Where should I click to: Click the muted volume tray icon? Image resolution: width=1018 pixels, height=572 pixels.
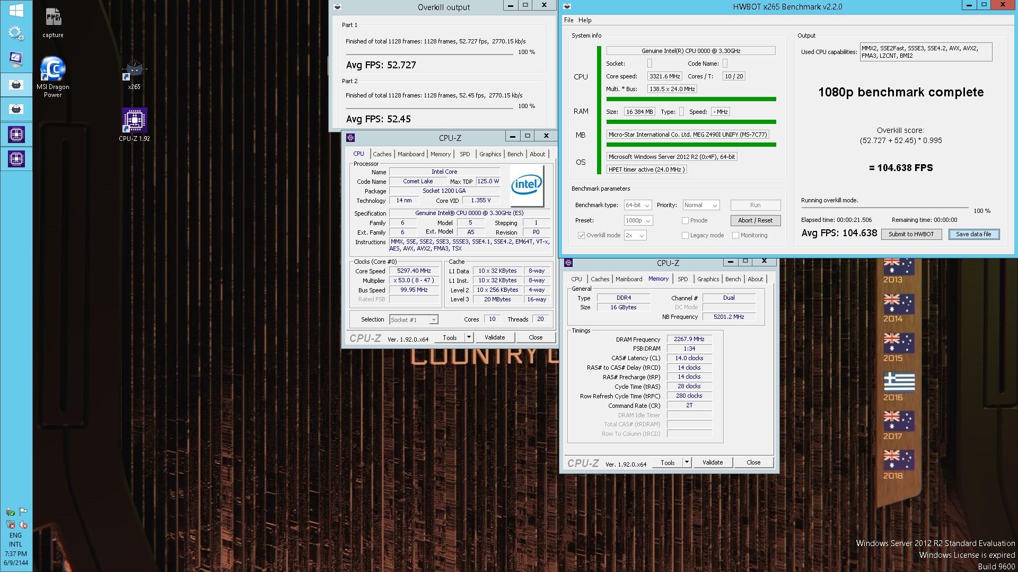pos(23,524)
